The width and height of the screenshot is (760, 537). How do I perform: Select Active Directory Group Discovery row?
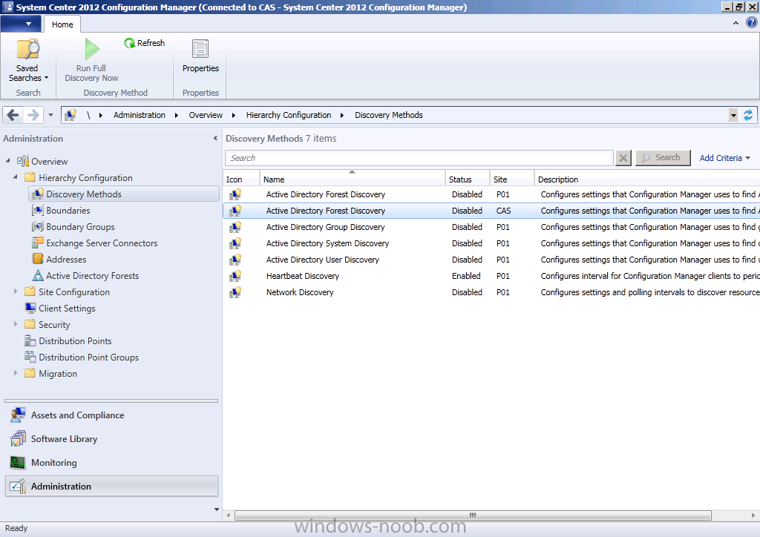click(x=491, y=227)
